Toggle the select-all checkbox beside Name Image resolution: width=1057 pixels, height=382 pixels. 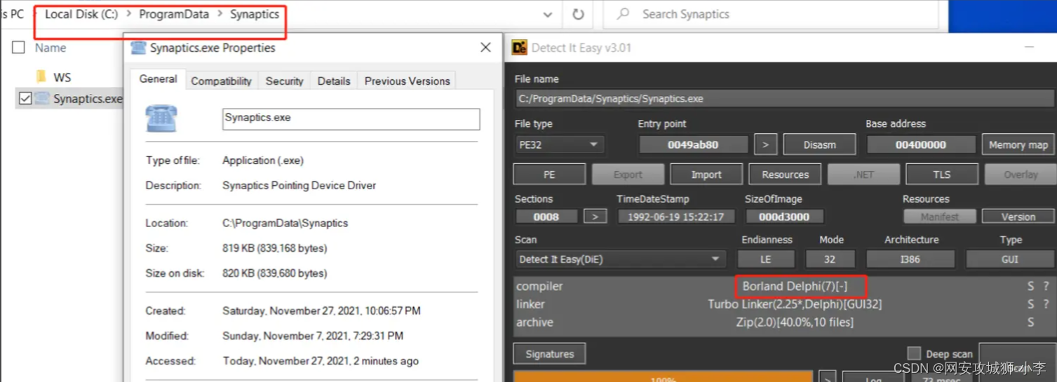tap(19, 48)
